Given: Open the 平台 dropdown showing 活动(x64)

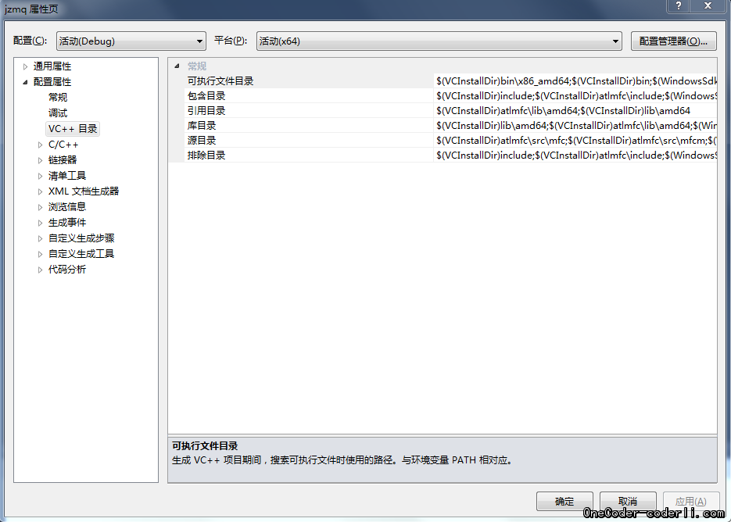Looking at the screenshot, I should [439, 41].
